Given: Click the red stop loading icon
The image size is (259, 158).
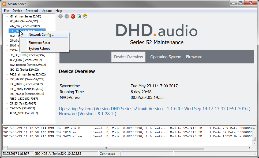Looking at the screenshot, I should (73, 16).
